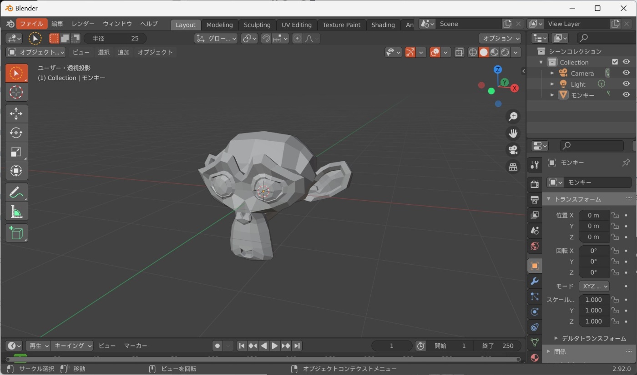Open the Tool properties tab icon

click(x=535, y=165)
